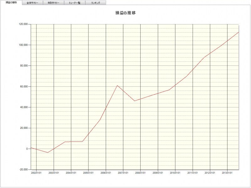This screenshot has height=188, width=251.
Task: Click the 2011/01/01 x-axis label
Action: 193,173
